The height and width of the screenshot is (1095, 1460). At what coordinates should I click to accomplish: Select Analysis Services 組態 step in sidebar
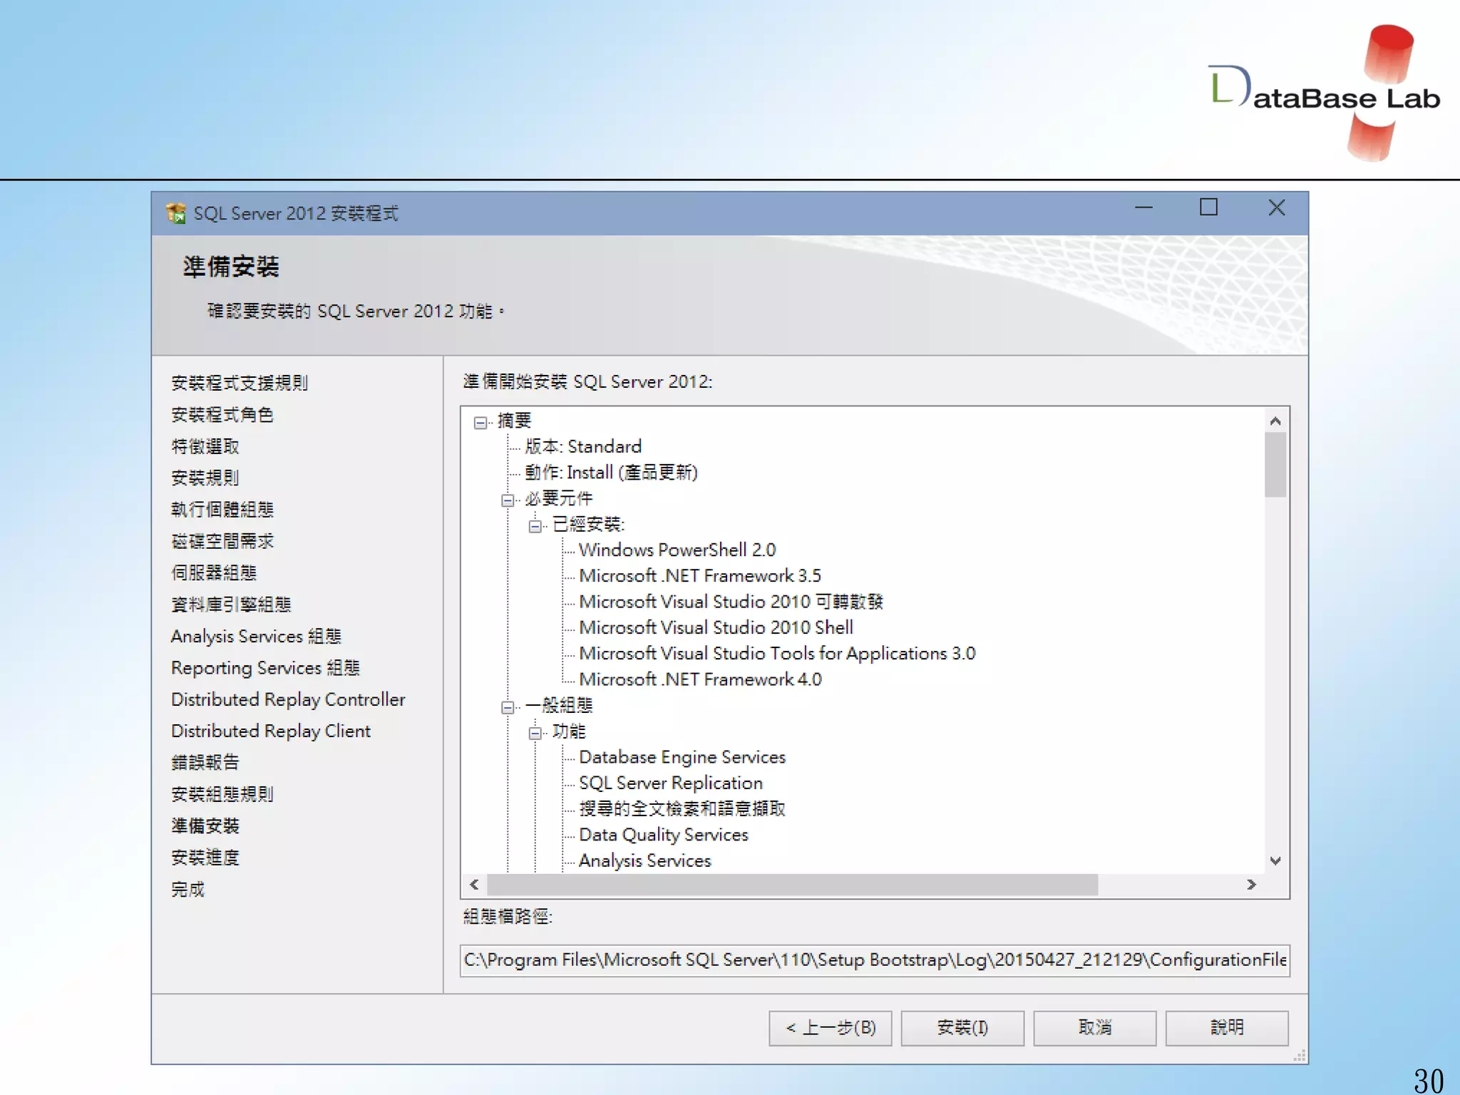[x=256, y=636]
